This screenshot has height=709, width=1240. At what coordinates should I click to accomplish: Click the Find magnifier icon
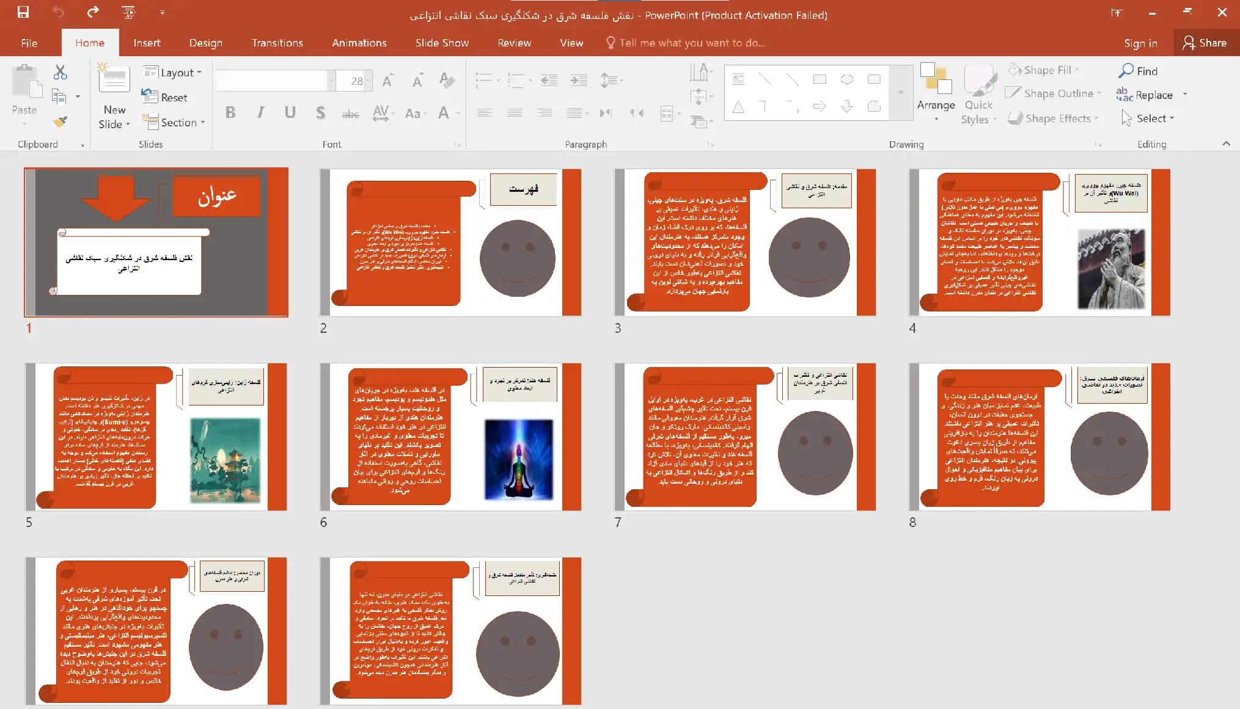point(1126,71)
